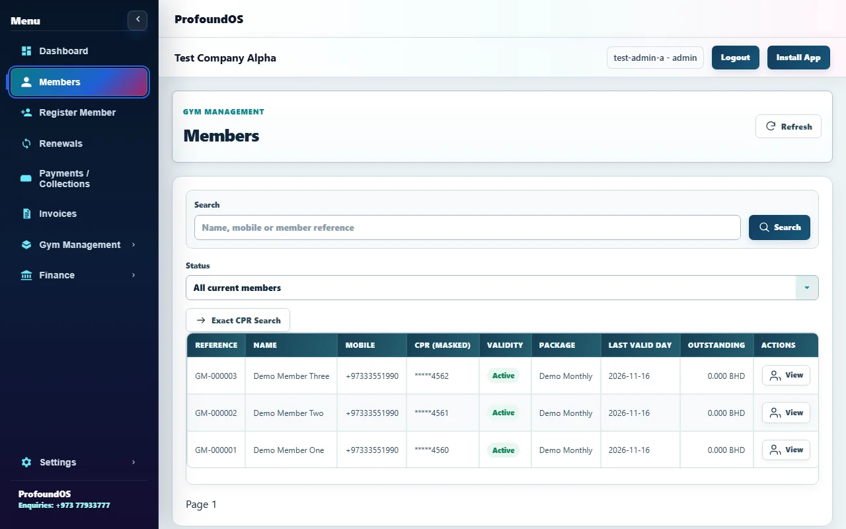Open Register Member from the sidebar
The height and width of the screenshot is (529, 846).
tap(79, 112)
